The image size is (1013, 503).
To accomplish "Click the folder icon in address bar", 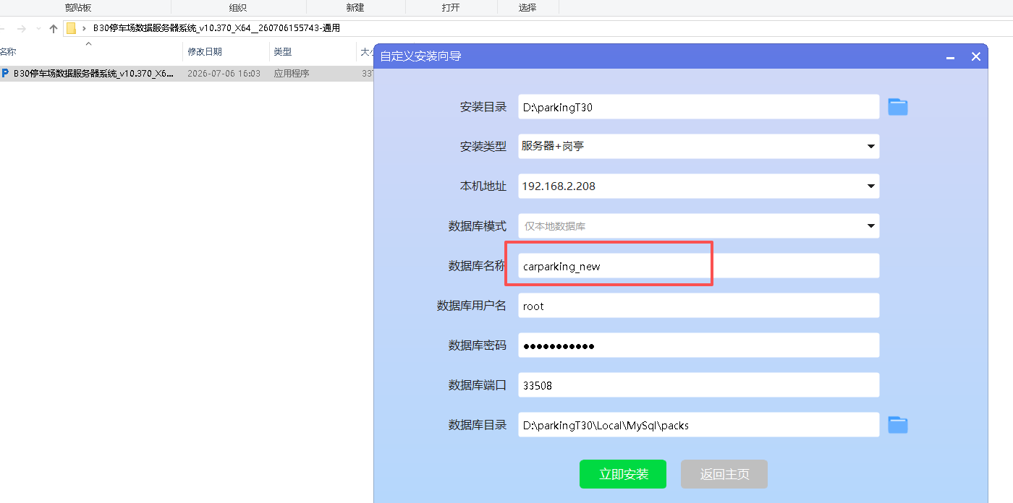I will [71, 29].
